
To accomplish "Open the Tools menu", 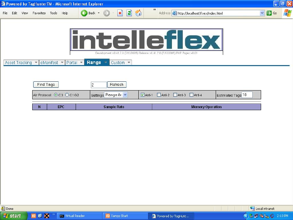I will [54, 13].
